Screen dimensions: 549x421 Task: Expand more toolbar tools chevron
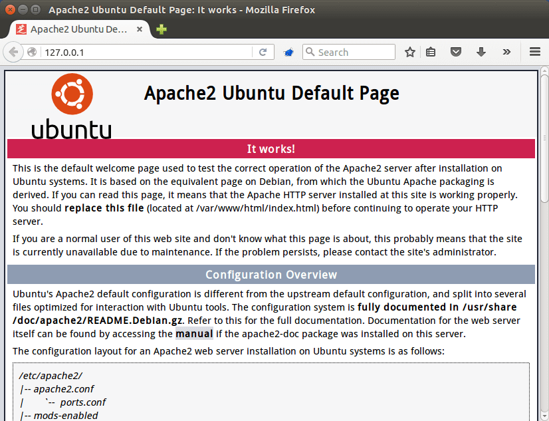point(506,52)
